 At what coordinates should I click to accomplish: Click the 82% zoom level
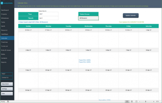coord(157,101)
